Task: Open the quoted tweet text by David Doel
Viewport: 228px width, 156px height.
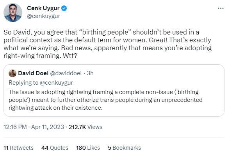Action: tap(105, 100)
